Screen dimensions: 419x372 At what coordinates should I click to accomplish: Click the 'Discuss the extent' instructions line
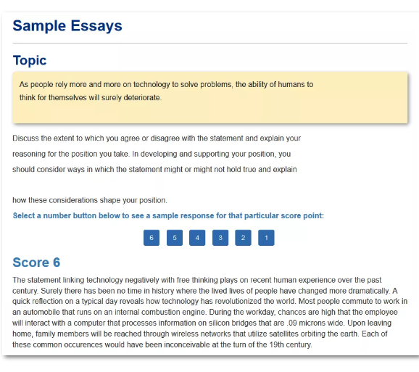(157, 139)
